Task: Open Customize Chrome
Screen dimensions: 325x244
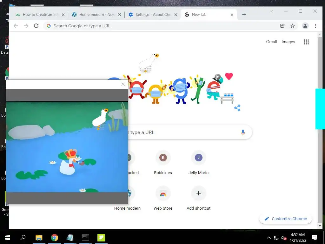Action: coord(286,219)
